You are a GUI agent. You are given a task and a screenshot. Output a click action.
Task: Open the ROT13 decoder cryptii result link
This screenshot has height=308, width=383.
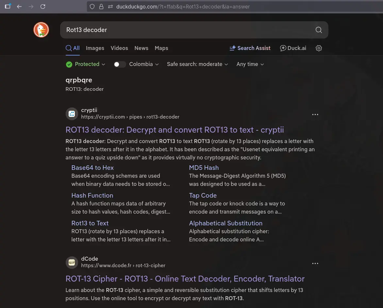[175, 130]
